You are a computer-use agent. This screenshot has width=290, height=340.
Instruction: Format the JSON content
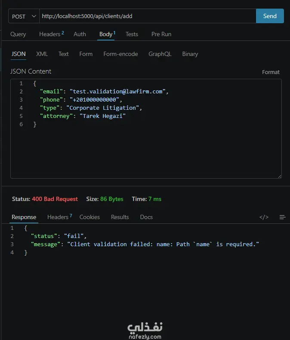(x=271, y=72)
